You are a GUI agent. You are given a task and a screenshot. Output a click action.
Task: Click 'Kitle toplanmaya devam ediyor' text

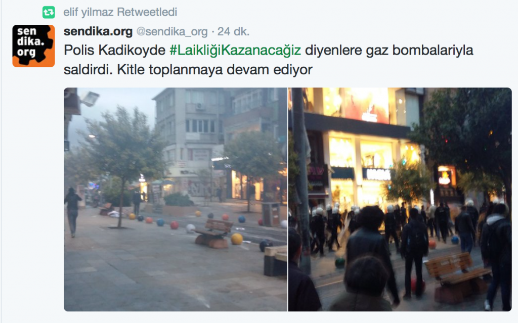tap(214, 70)
